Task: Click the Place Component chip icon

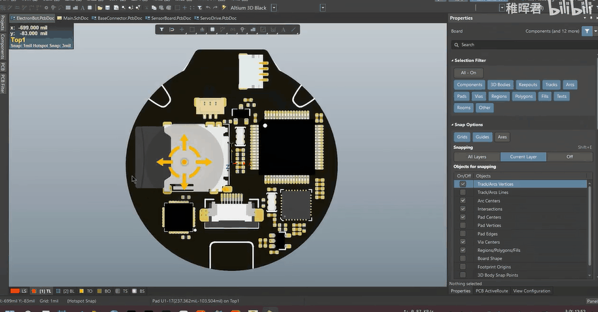Action: pos(212,29)
